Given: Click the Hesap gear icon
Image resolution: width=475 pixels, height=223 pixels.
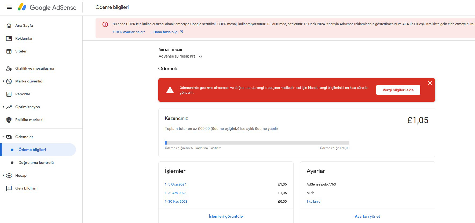Looking at the screenshot, I should coord(9,176).
